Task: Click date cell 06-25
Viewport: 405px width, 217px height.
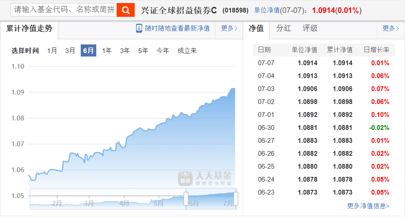Action: [x=266, y=167]
